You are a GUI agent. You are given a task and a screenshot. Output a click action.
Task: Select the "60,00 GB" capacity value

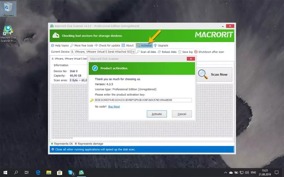pos(75,76)
